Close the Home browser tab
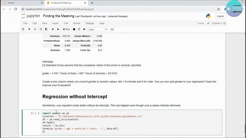The image size is (246, 138). point(42,3)
